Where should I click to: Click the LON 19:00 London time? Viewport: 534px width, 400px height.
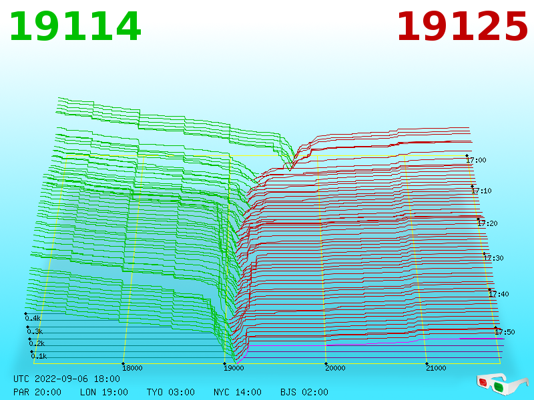coord(104,392)
